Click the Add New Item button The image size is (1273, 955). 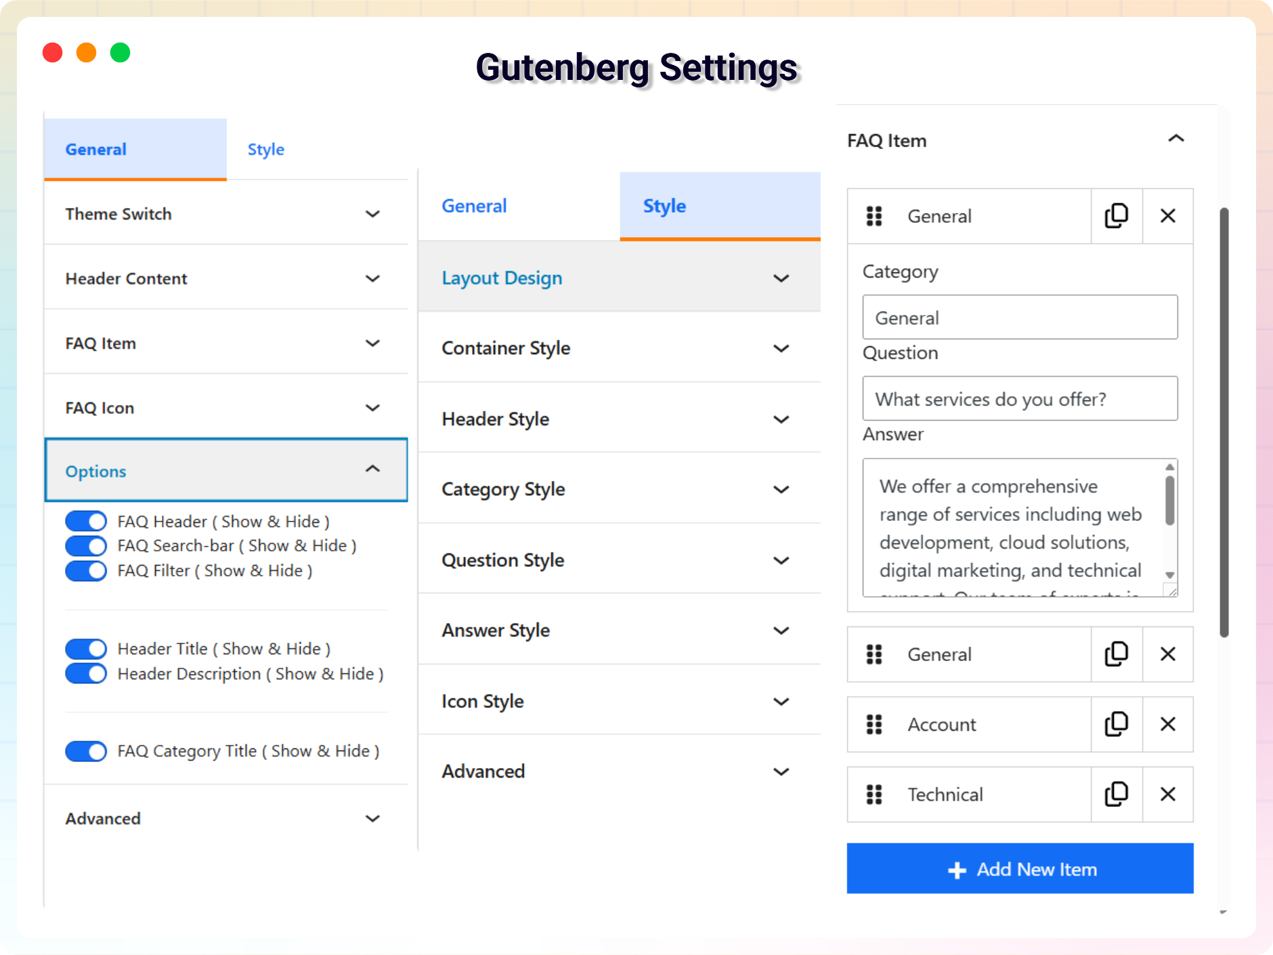pyautogui.click(x=1020, y=869)
